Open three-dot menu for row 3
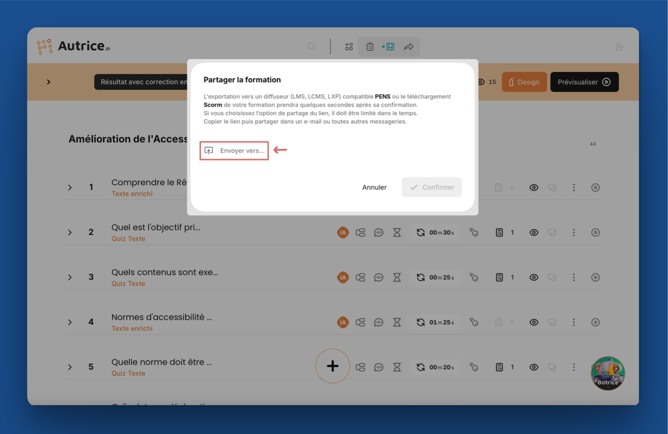This screenshot has height=434, width=668. pos(574,277)
